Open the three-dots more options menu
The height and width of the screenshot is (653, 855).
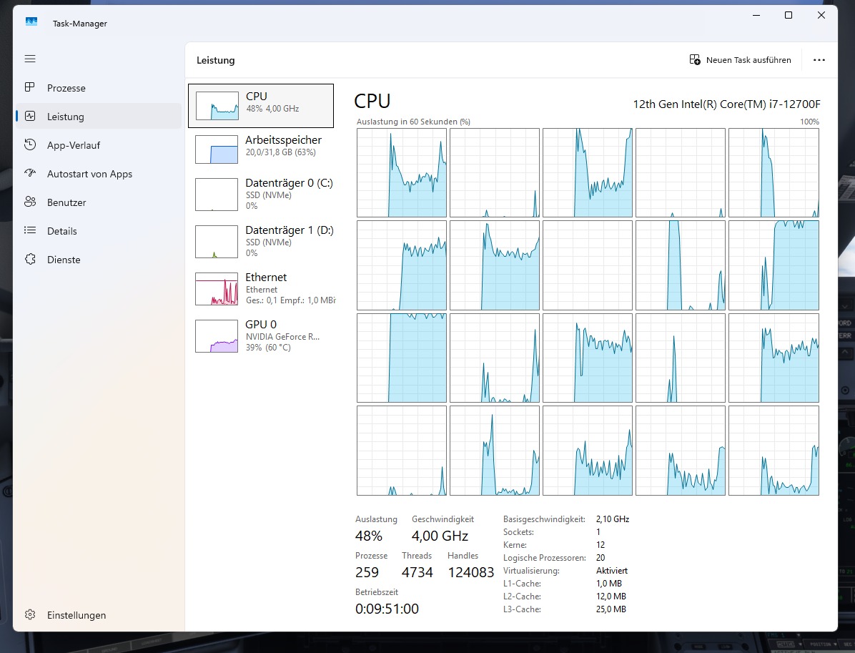pos(819,60)
